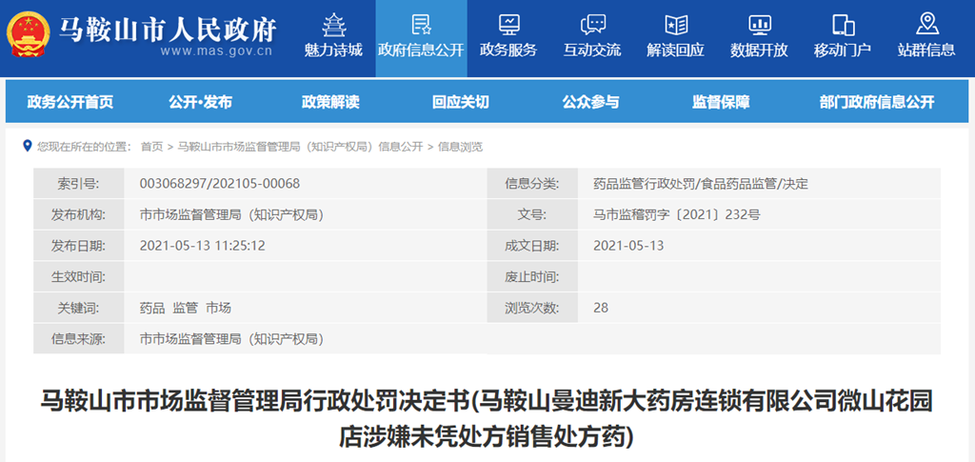
Task: Select index number 003068297/202105-00068
Action: coord(220,184)
